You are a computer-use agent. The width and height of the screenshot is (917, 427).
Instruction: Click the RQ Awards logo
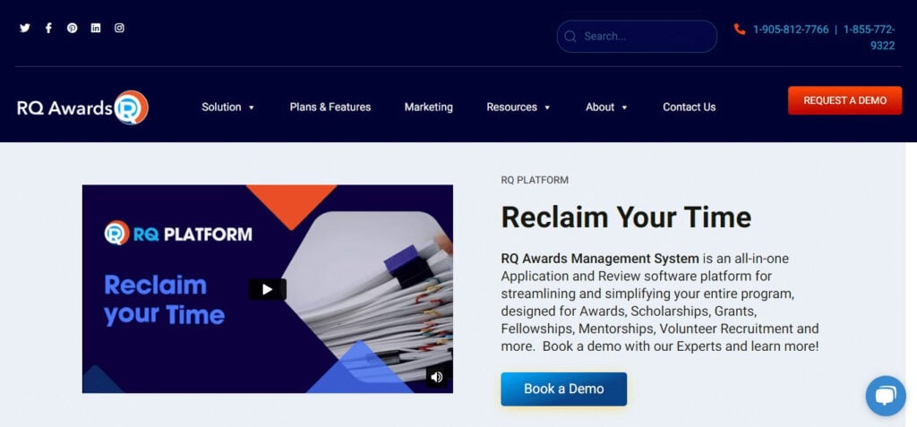tap(82, 107)
